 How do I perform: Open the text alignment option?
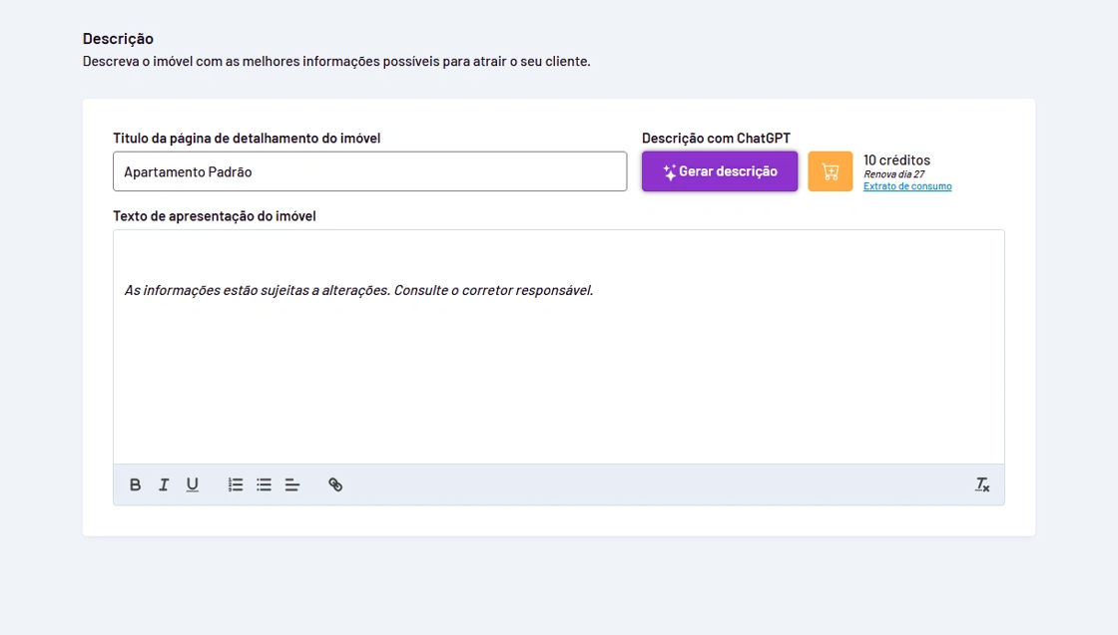292,484
